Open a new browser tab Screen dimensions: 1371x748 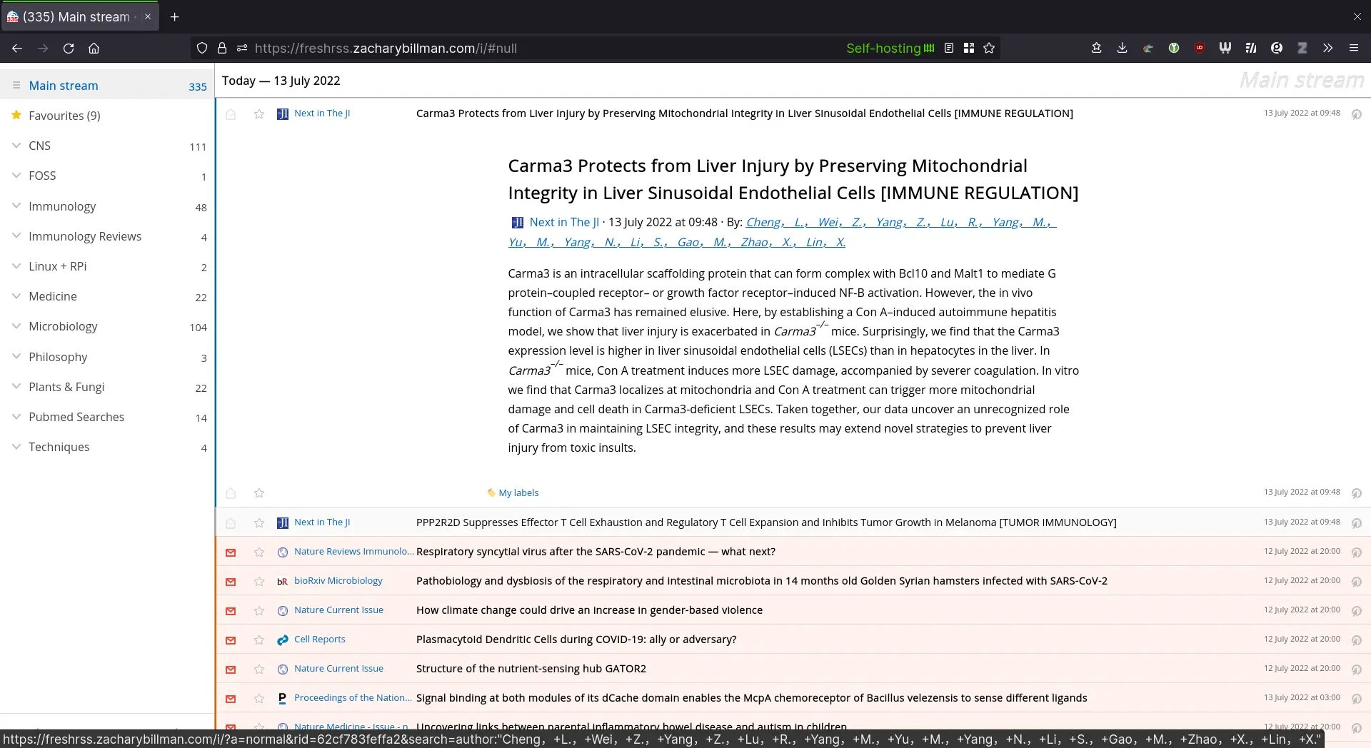175,17
